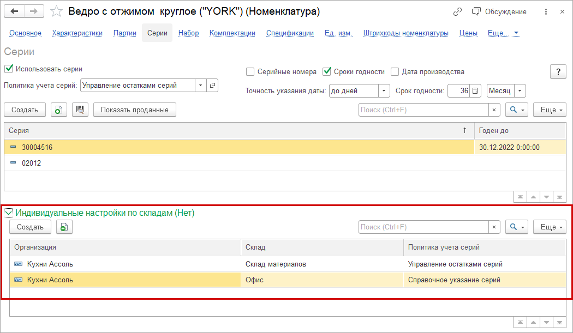573x333 pixels.
Task: Expand the Политика учета серий dropdown
Action: tap(200, 86)
